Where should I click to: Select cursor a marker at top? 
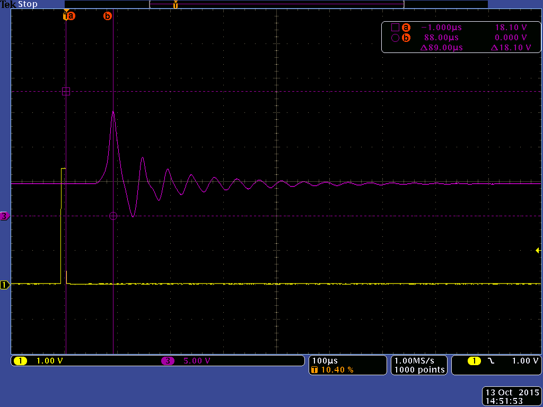tap(69, 16)
